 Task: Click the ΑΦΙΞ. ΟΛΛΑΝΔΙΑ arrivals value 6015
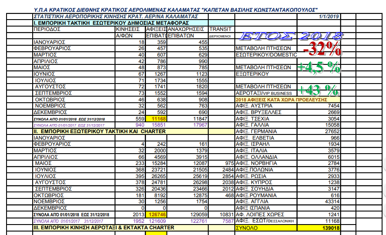click(x=334, y=157)
